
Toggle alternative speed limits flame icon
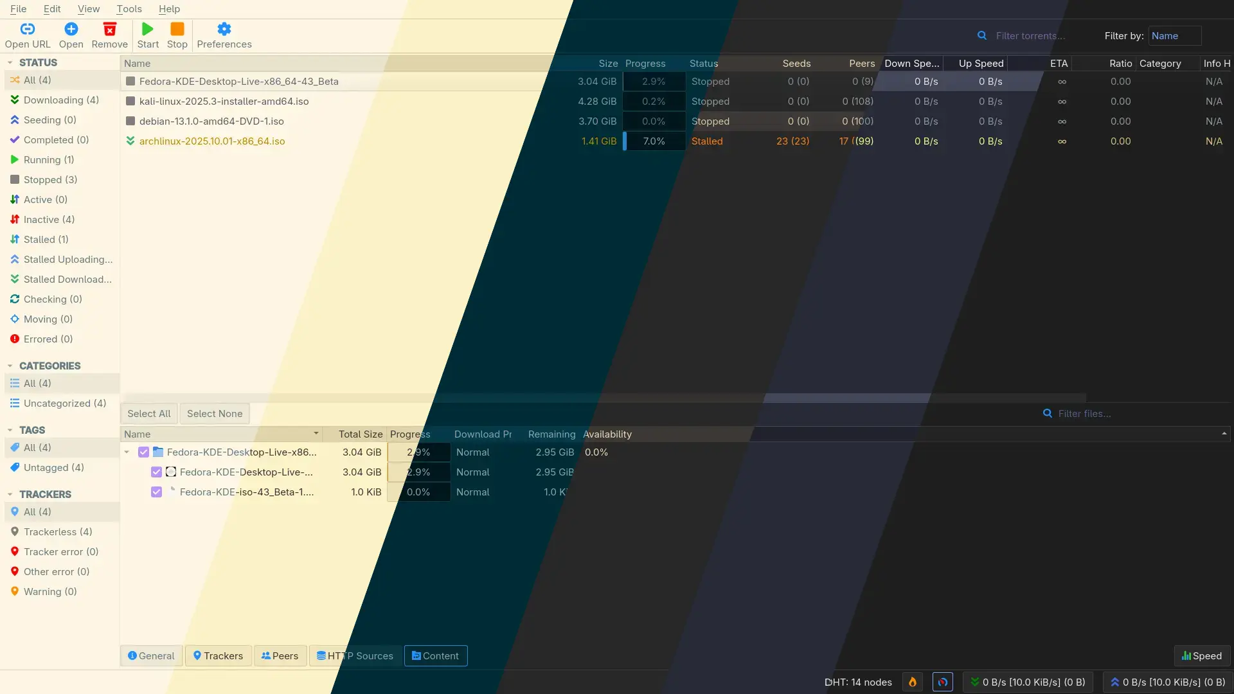point(913,682)
